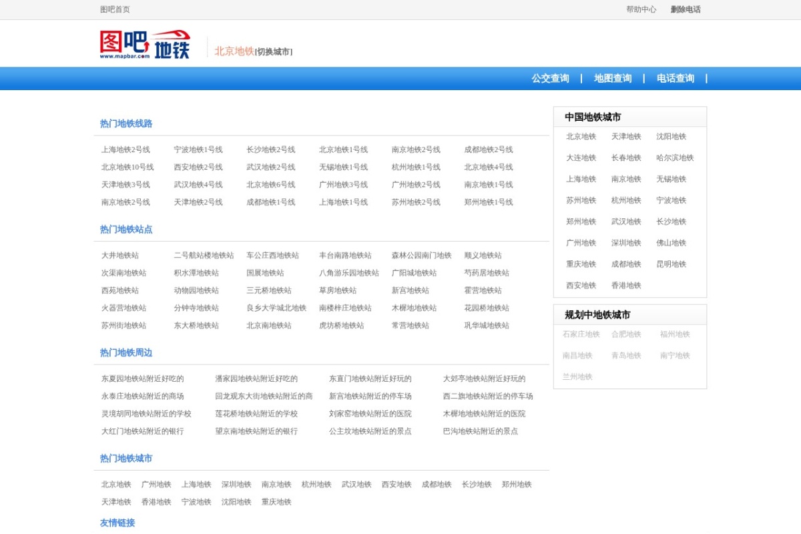The width and height of the screenshot is (801, 534).
Task: Select 大连地铁 in sidebar
Action: [x=581, y=158]
